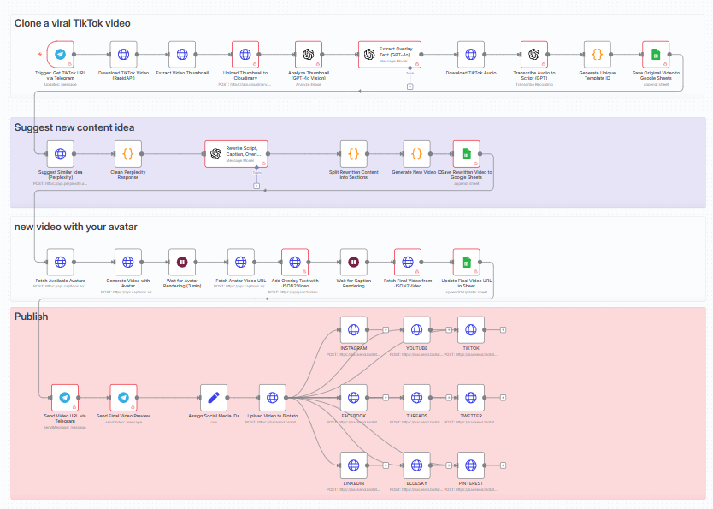Click the Send Final Video Preview node

click(x=123, y=397)
